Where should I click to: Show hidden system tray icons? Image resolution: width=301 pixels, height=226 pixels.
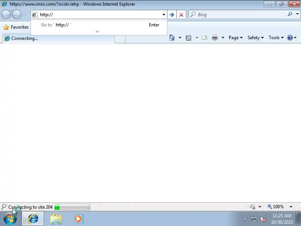click(245, 219)
